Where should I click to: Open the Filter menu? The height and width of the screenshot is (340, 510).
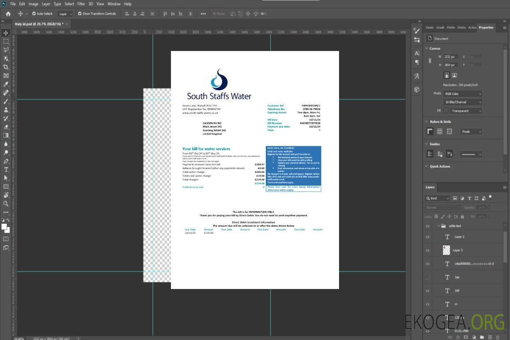click(81, 4)
